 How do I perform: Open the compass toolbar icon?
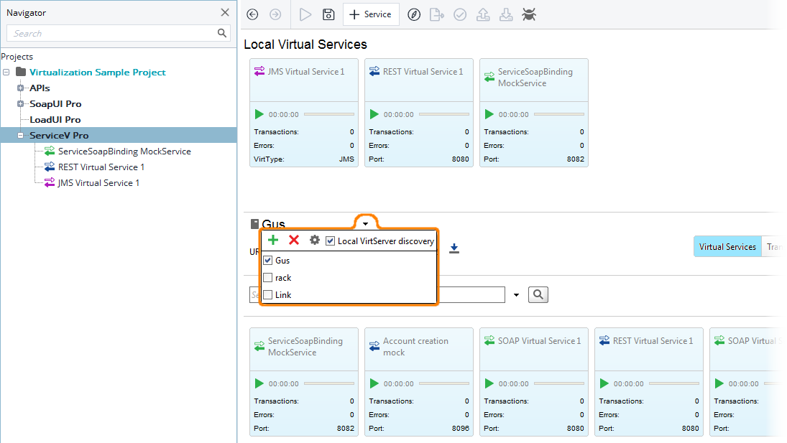[x=414, y=14]
